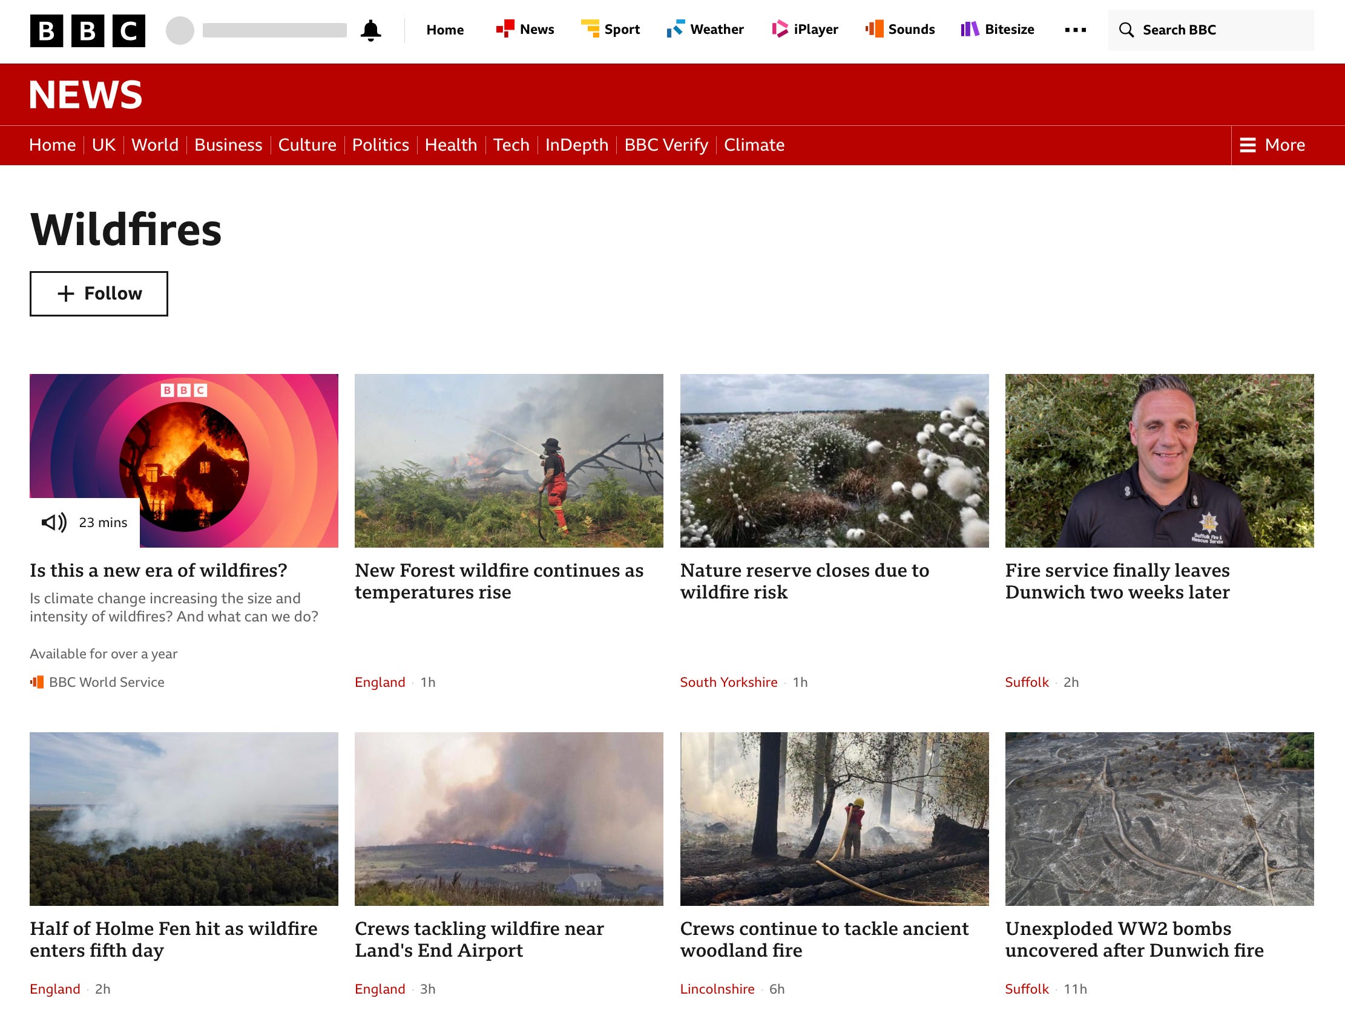1345x1013 pixels.
Task: Open Sport from the top bar
Action: tap(611, 29)
